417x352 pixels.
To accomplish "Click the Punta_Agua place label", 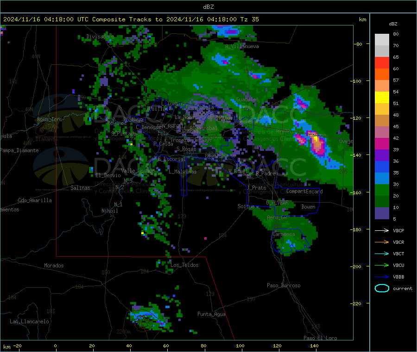I will [211, 315].
